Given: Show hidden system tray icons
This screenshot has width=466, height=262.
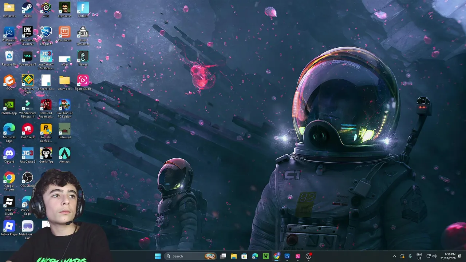Looking at the screenshot, I should pos(394,256).
